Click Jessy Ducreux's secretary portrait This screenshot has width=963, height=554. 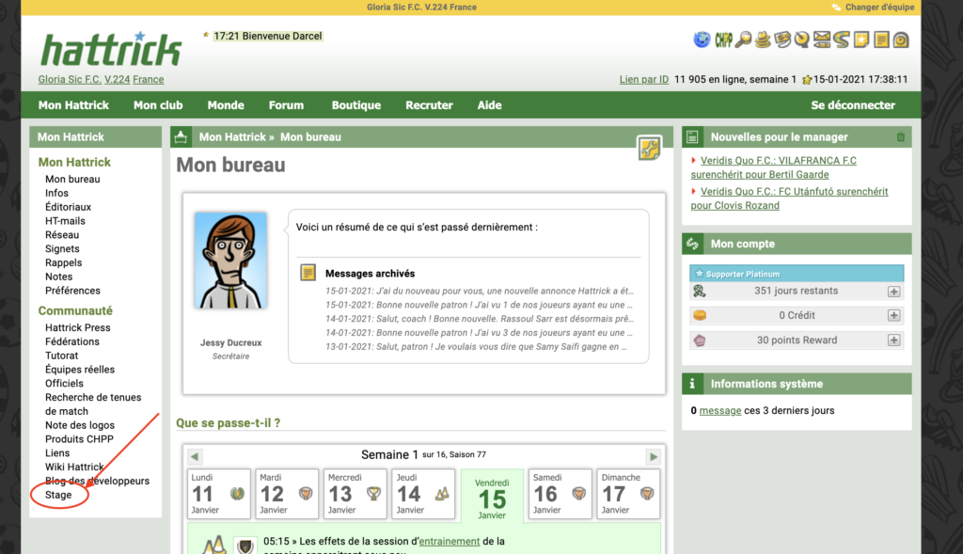point(230,261)
